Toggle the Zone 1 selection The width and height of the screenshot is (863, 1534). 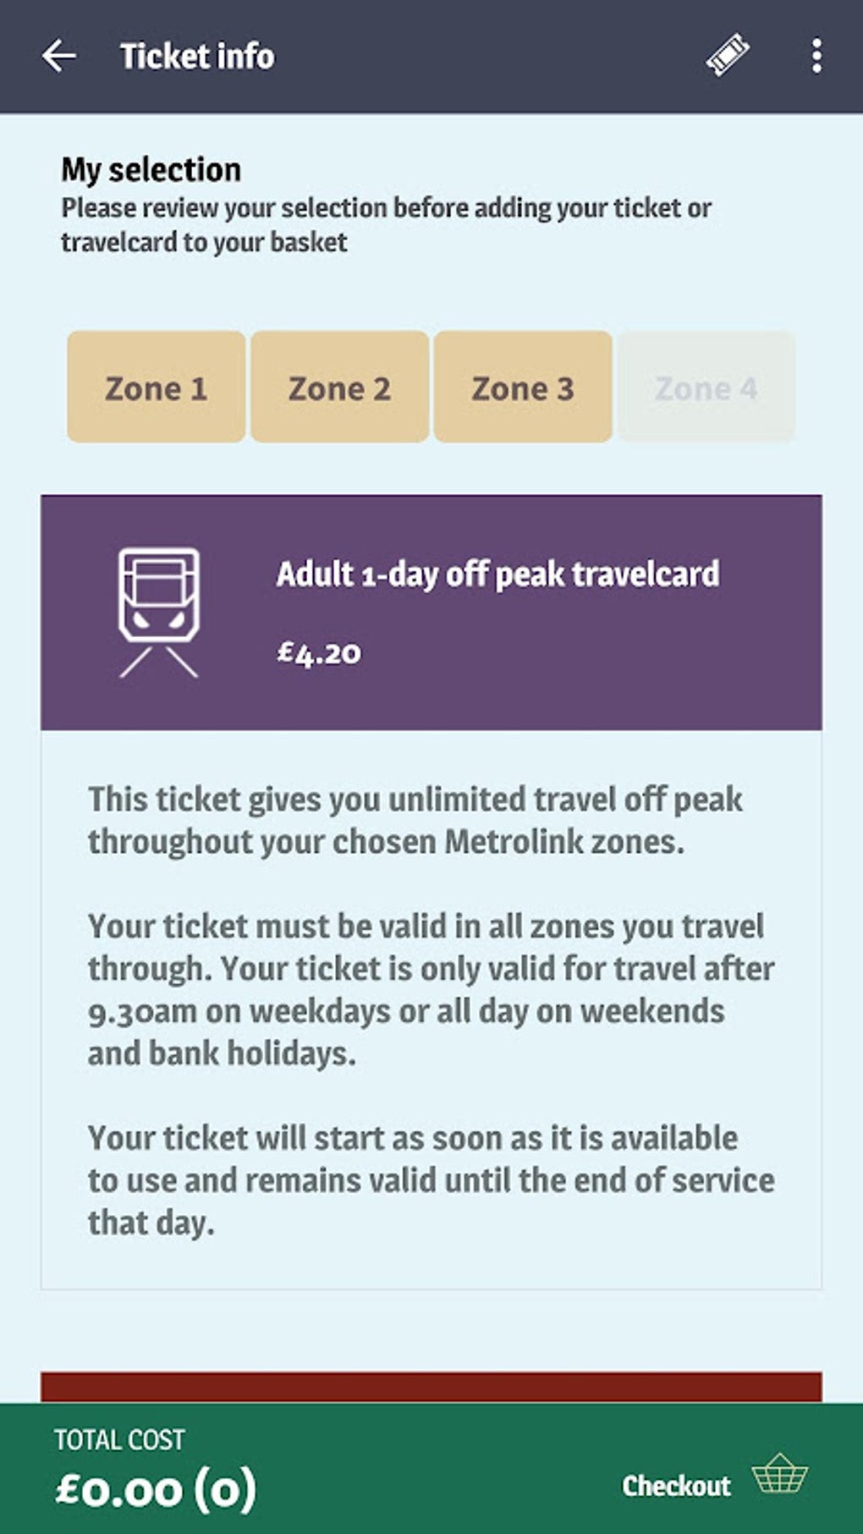coord(157,388)
